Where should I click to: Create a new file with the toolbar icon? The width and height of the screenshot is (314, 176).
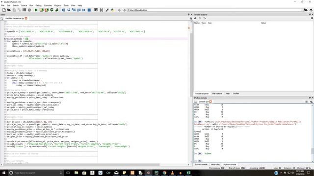pyautogui.click(x=4, y=10)
